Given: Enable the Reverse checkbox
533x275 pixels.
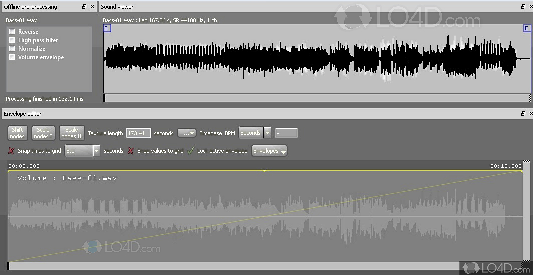Looking at the screenshot, I should pyautogui.click(x=12, y=32).
